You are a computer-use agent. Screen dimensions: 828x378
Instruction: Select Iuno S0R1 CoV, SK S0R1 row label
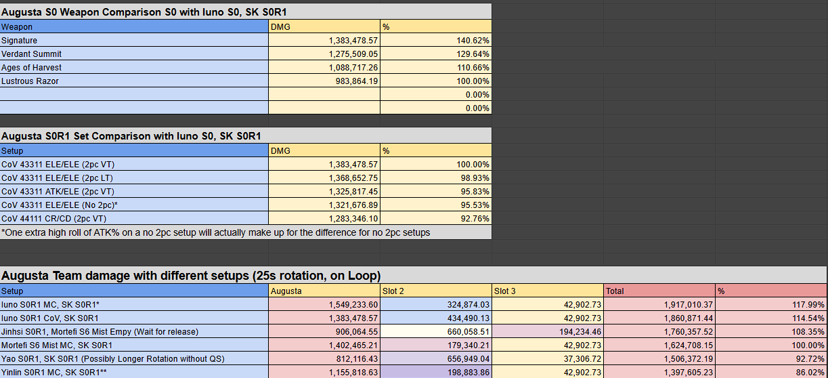click(x=134, y=318)
